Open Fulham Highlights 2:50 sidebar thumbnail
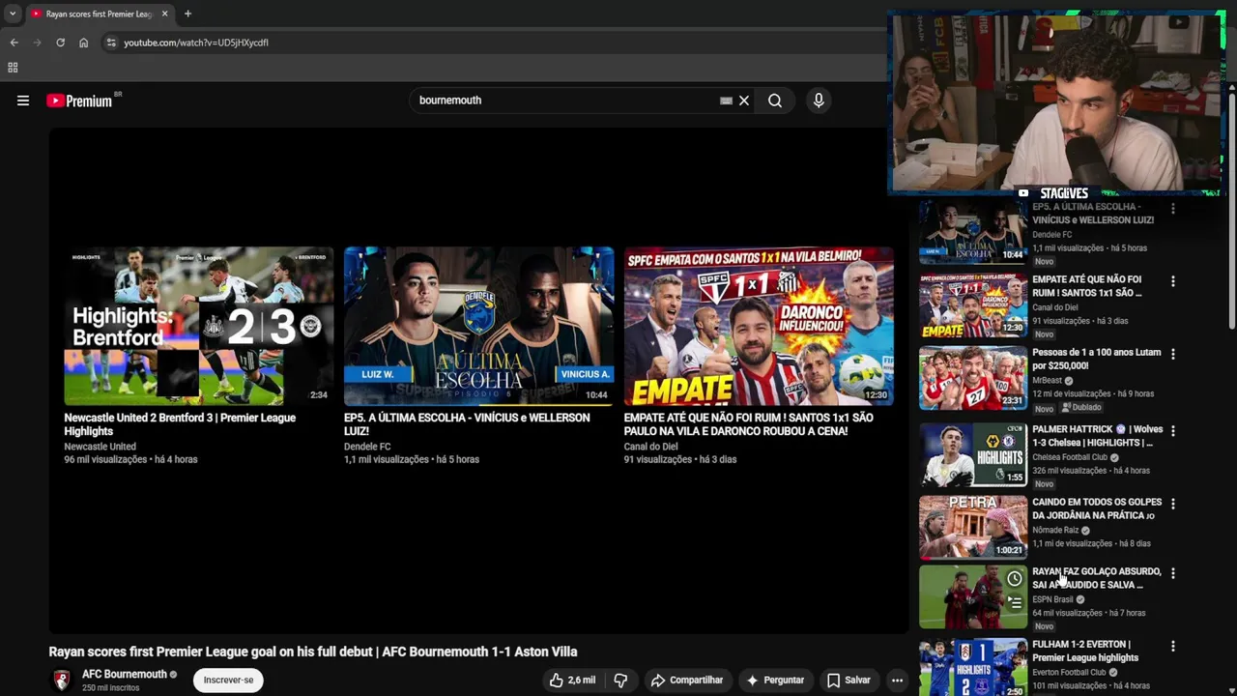The width and height of the screenshot is (1237, 696). [x=973, y=668]
